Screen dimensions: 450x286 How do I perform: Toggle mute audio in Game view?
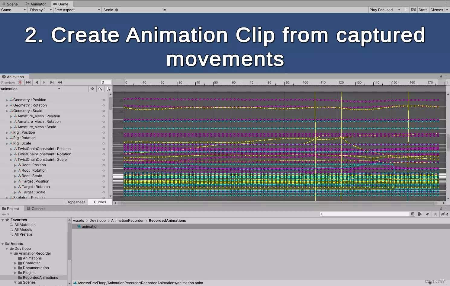point(406,10)
